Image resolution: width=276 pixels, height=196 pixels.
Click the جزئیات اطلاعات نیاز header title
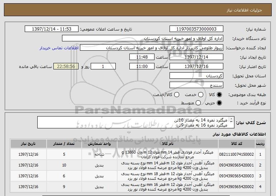click(244, 10)
